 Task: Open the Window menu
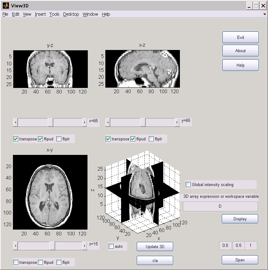click(90, 14)
